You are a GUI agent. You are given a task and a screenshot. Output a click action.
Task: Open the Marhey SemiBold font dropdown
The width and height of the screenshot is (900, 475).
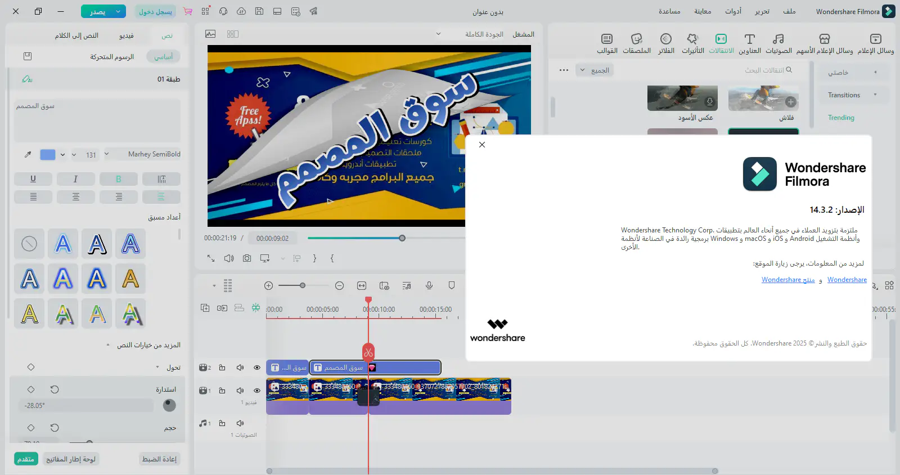(x=142, y=154)
